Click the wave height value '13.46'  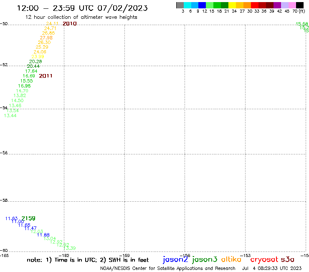tap(15, 105)
